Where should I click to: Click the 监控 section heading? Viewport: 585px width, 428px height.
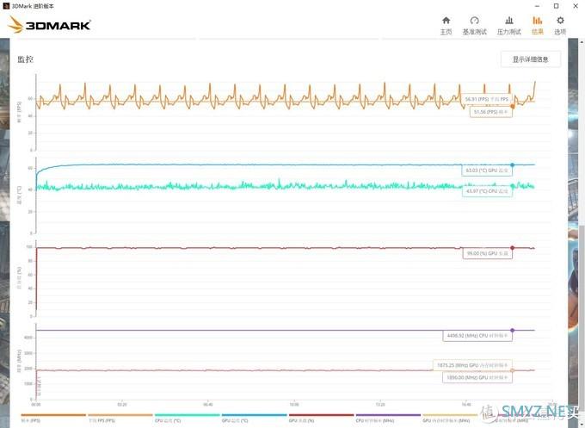pyautogui.click(x=25, y=59)
